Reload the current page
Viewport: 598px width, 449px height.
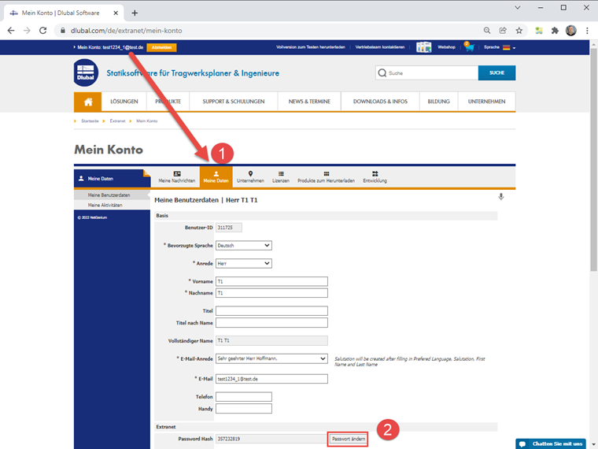point(42,31)
